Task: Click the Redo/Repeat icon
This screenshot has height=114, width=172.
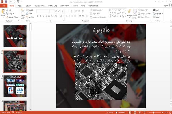Action: point(15,1)
